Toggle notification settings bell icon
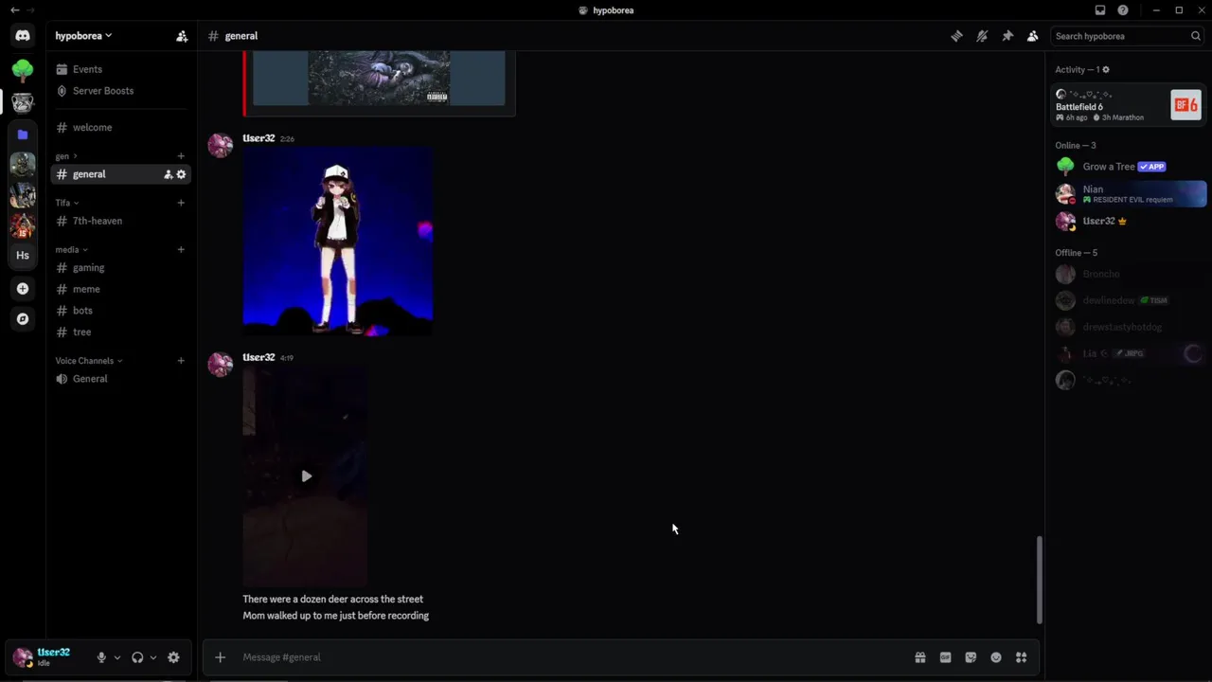1212x682 pixels. tap(982, 36)
